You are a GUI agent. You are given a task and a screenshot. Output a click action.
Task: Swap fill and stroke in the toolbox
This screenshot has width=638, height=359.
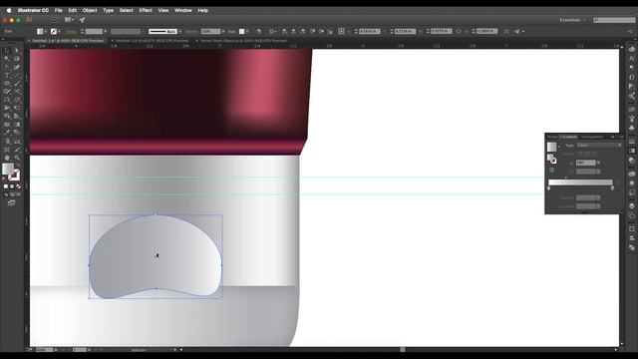[x=17, y=166]
